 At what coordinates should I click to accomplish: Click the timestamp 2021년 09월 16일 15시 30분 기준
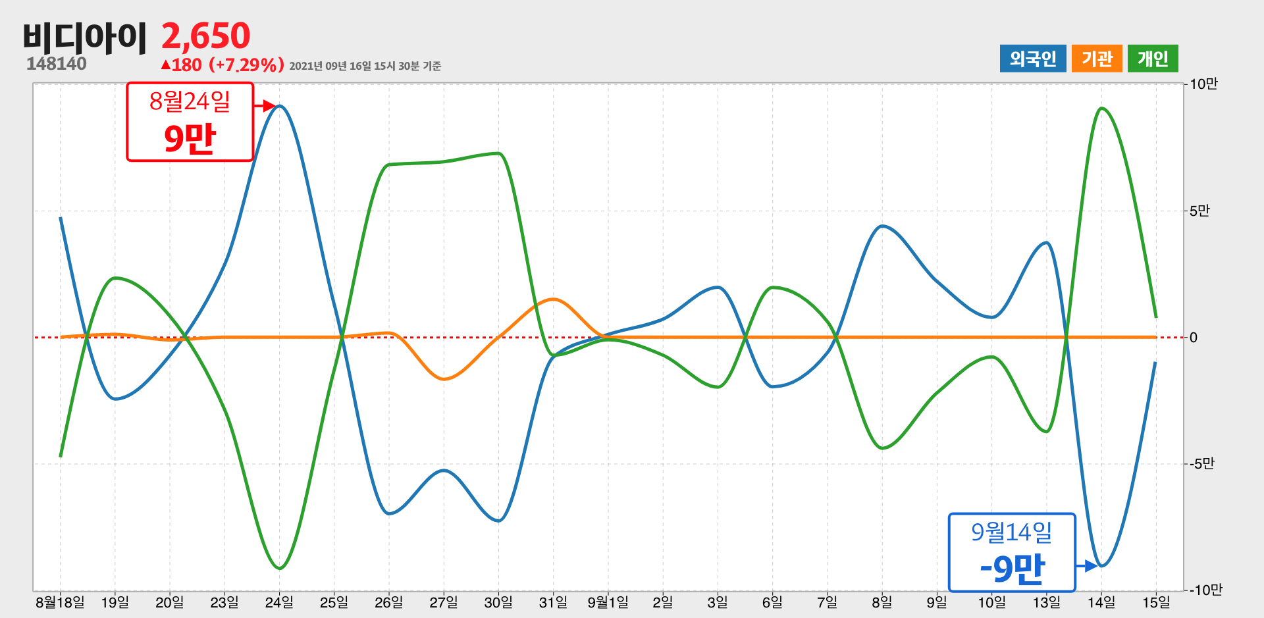[x=365, y=66]
